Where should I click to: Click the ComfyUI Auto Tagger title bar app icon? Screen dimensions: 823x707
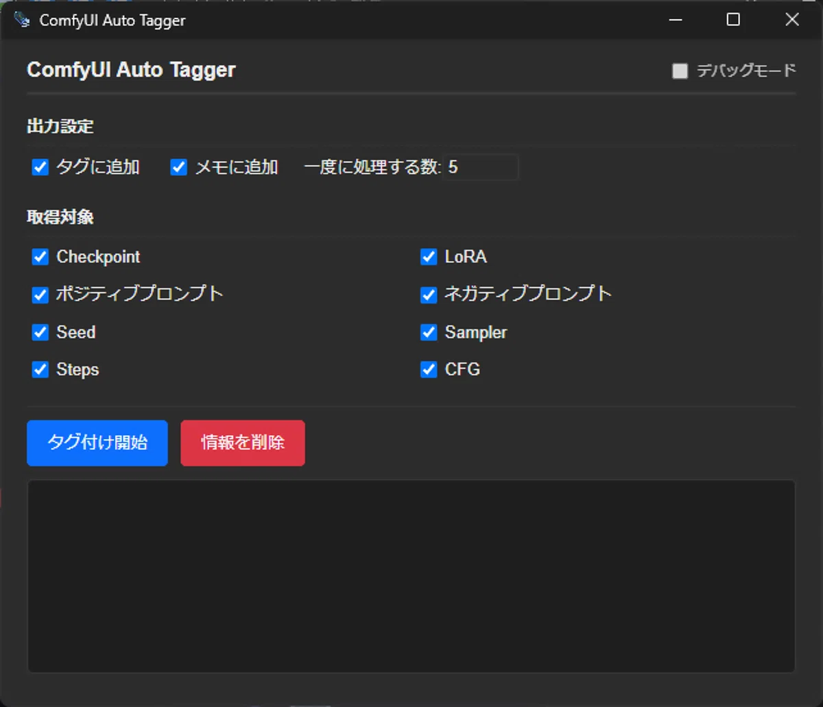click(x=22, y=20)
